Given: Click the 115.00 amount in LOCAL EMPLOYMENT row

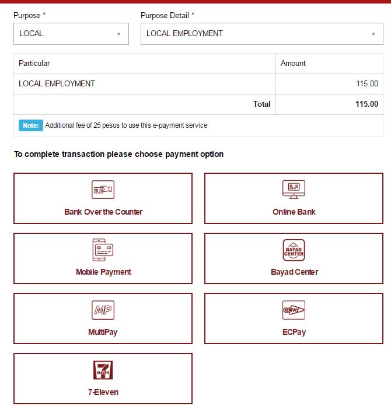Looking at the screenshot, I should point(367,83).
